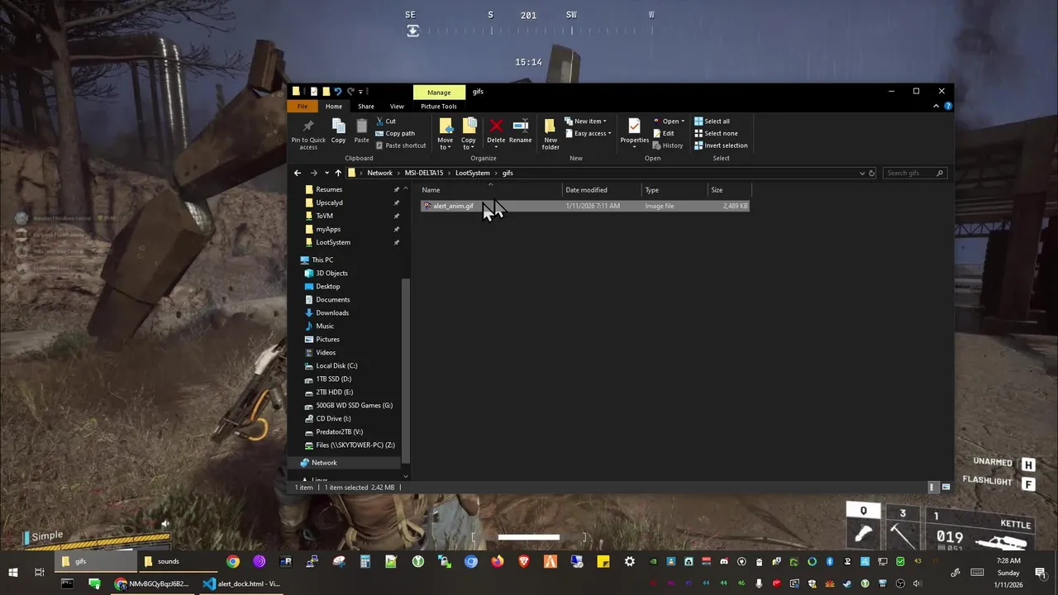Click the Undo arrow in title bar
Viewport: 1058px width, 595px height.
click(x=337, y=91)
